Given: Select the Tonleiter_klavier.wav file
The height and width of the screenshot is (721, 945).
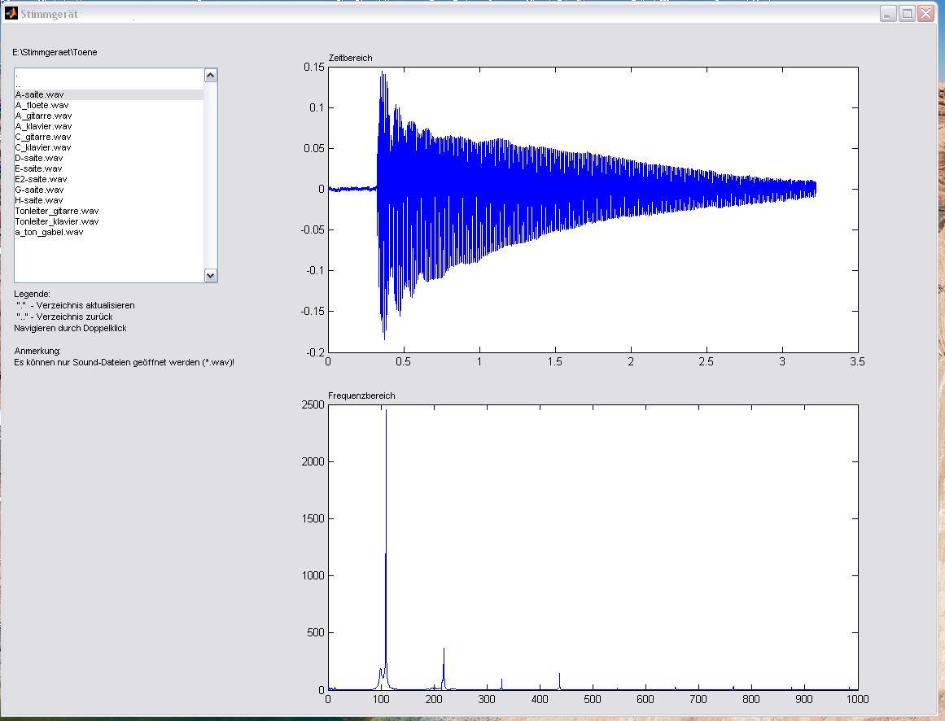Looking at the screenshot, I should [x=56, y=221].
